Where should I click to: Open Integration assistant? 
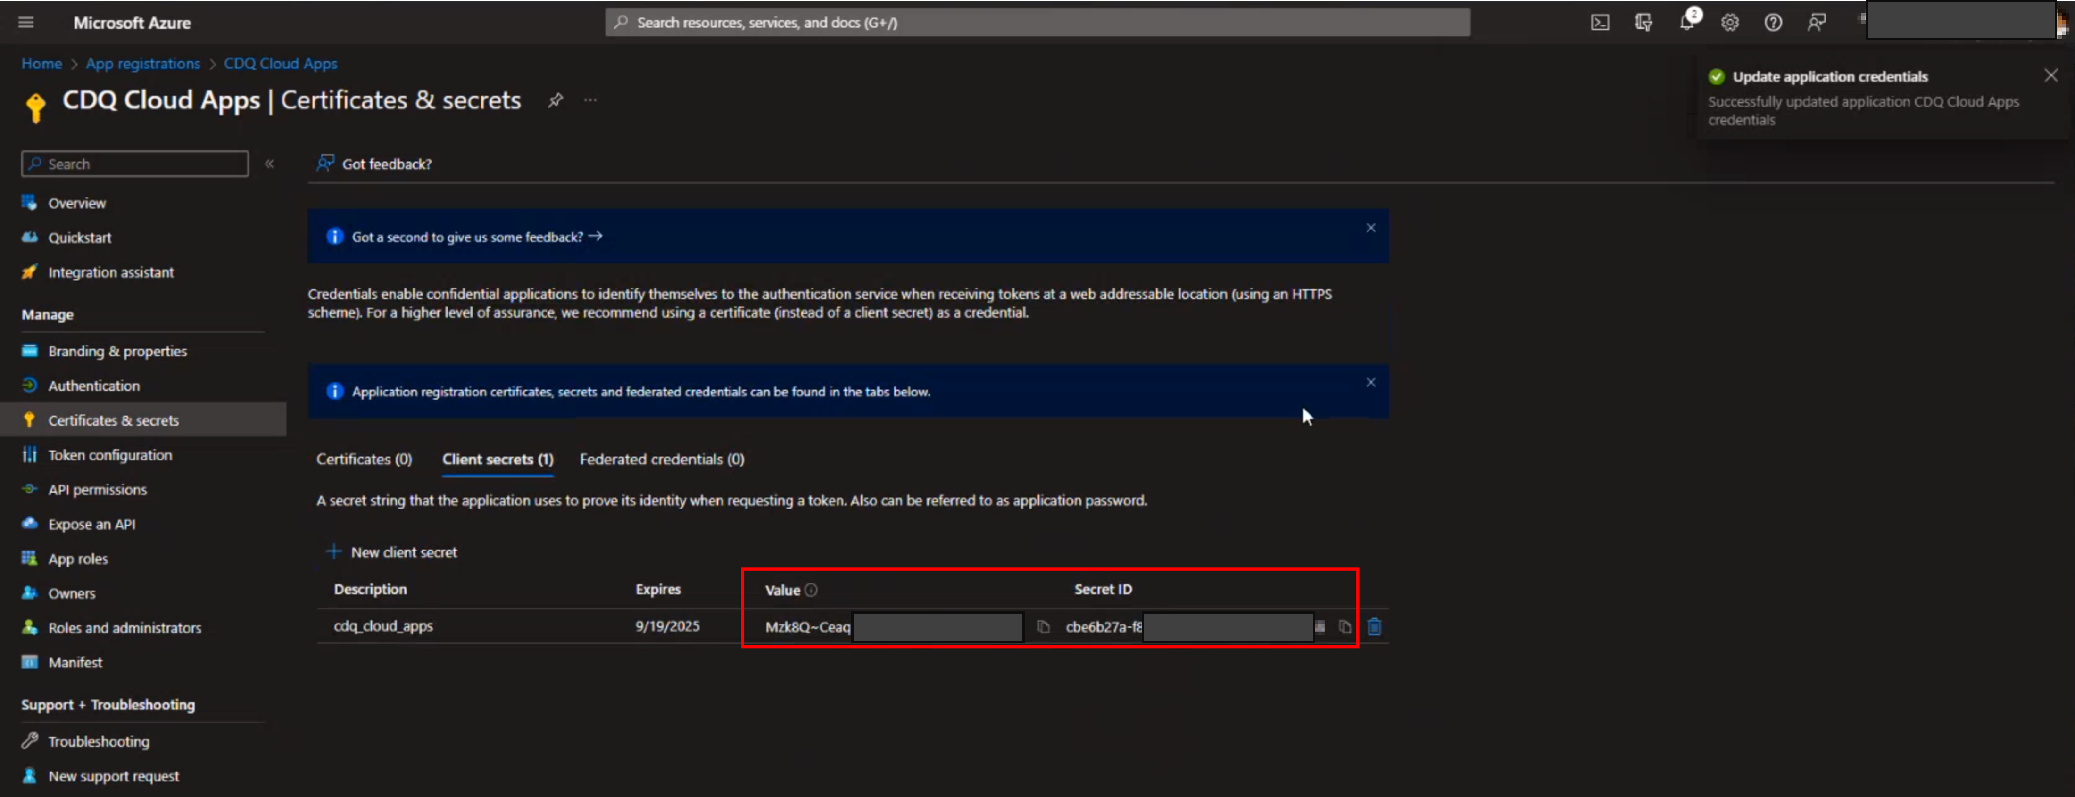click(110, 272)
